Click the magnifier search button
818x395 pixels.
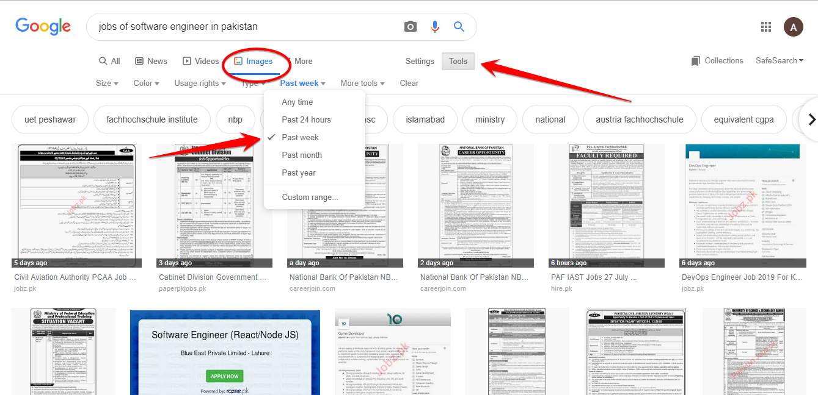(459, 27)
